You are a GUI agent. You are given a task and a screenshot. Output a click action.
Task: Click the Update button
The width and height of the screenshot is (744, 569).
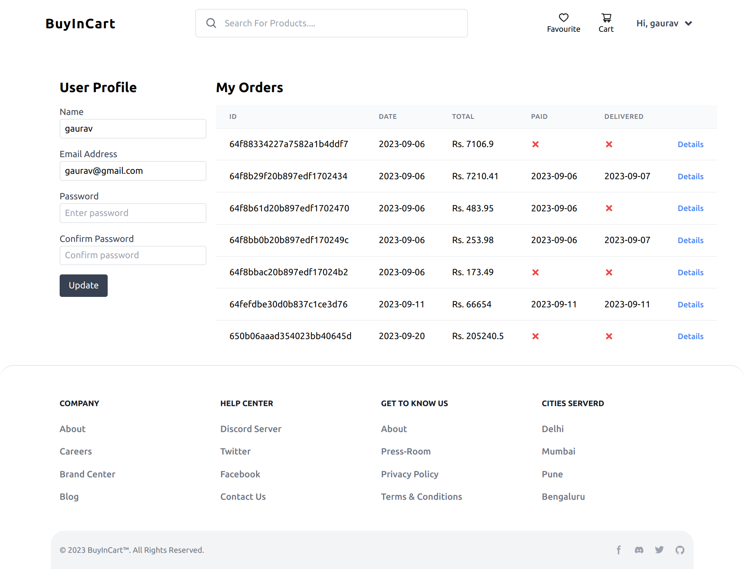pyautogui.click(x=84, y=286)
